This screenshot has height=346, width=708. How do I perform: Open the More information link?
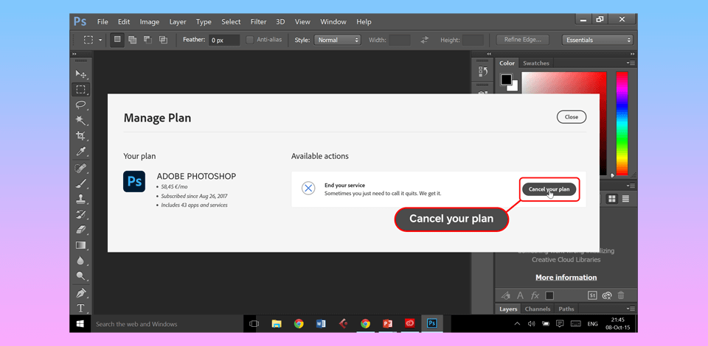[x=566, y=277]
